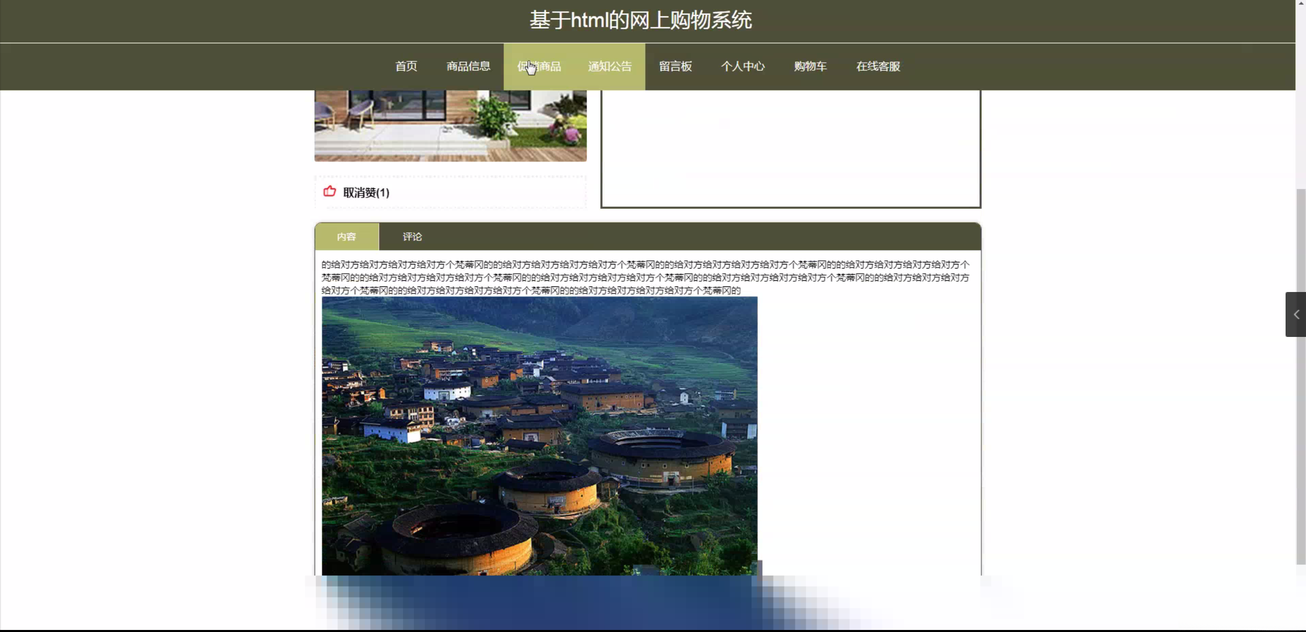Click the content description text paragraph
This screenshot has width=1306, height=632.
(645, 277)
